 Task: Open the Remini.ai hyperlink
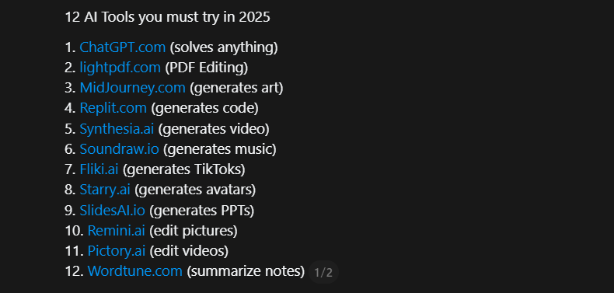pyautogui.click(x=117, y=231)
